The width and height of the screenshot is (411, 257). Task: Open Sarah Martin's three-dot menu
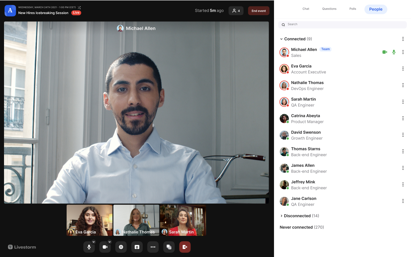[403, 102]
